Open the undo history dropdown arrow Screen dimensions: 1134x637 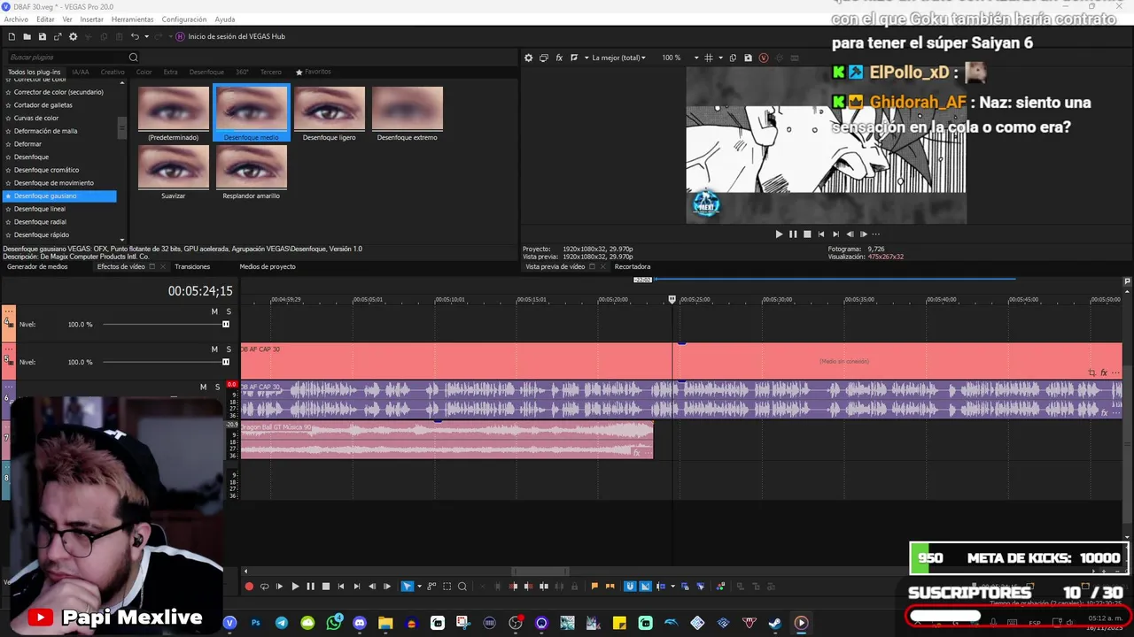pos(144,36)
